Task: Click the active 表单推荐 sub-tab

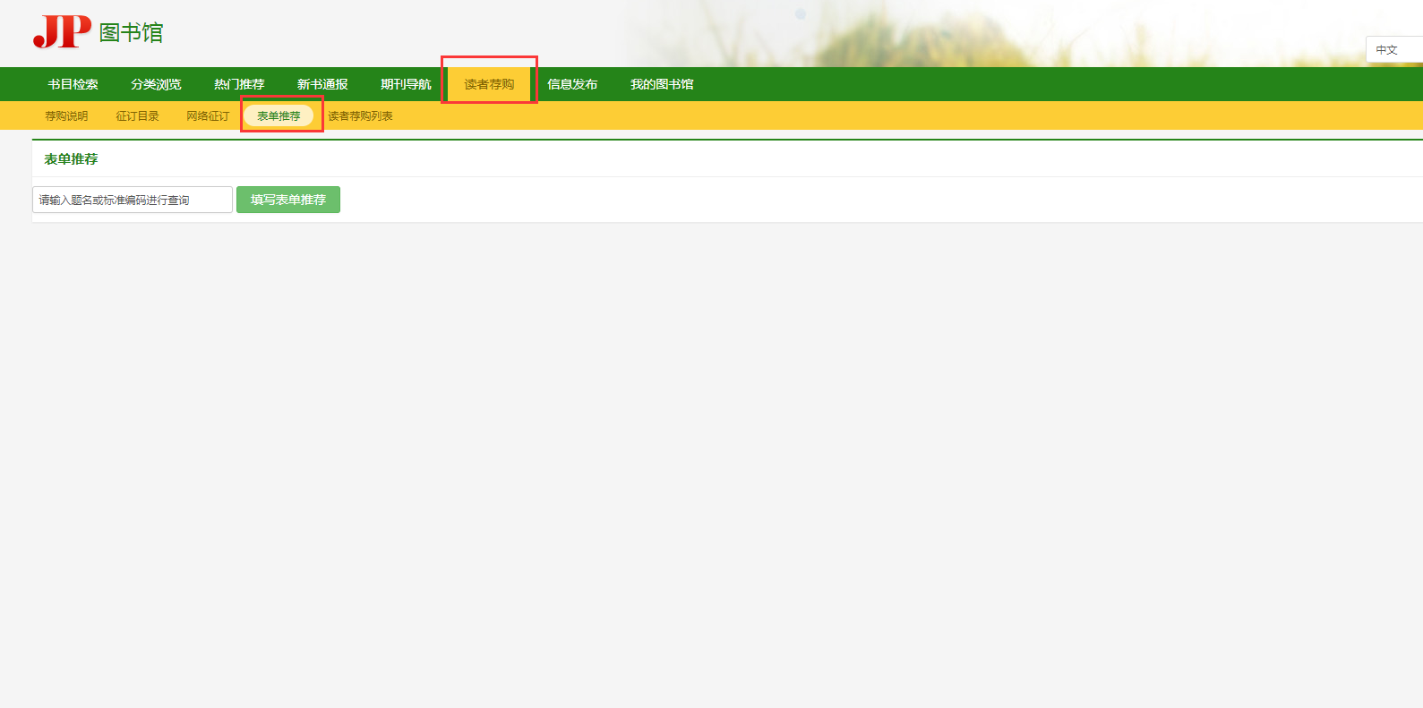Action: tap(279, 116)
